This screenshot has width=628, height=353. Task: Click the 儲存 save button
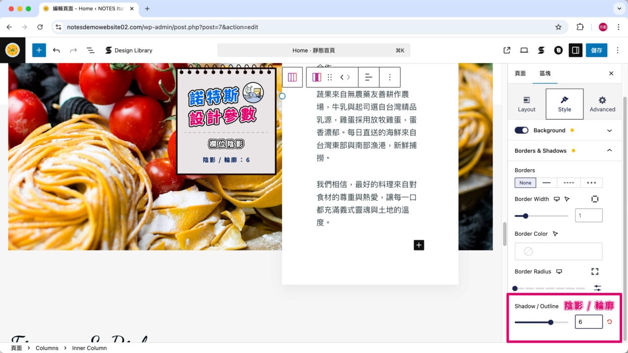[597, 50]
